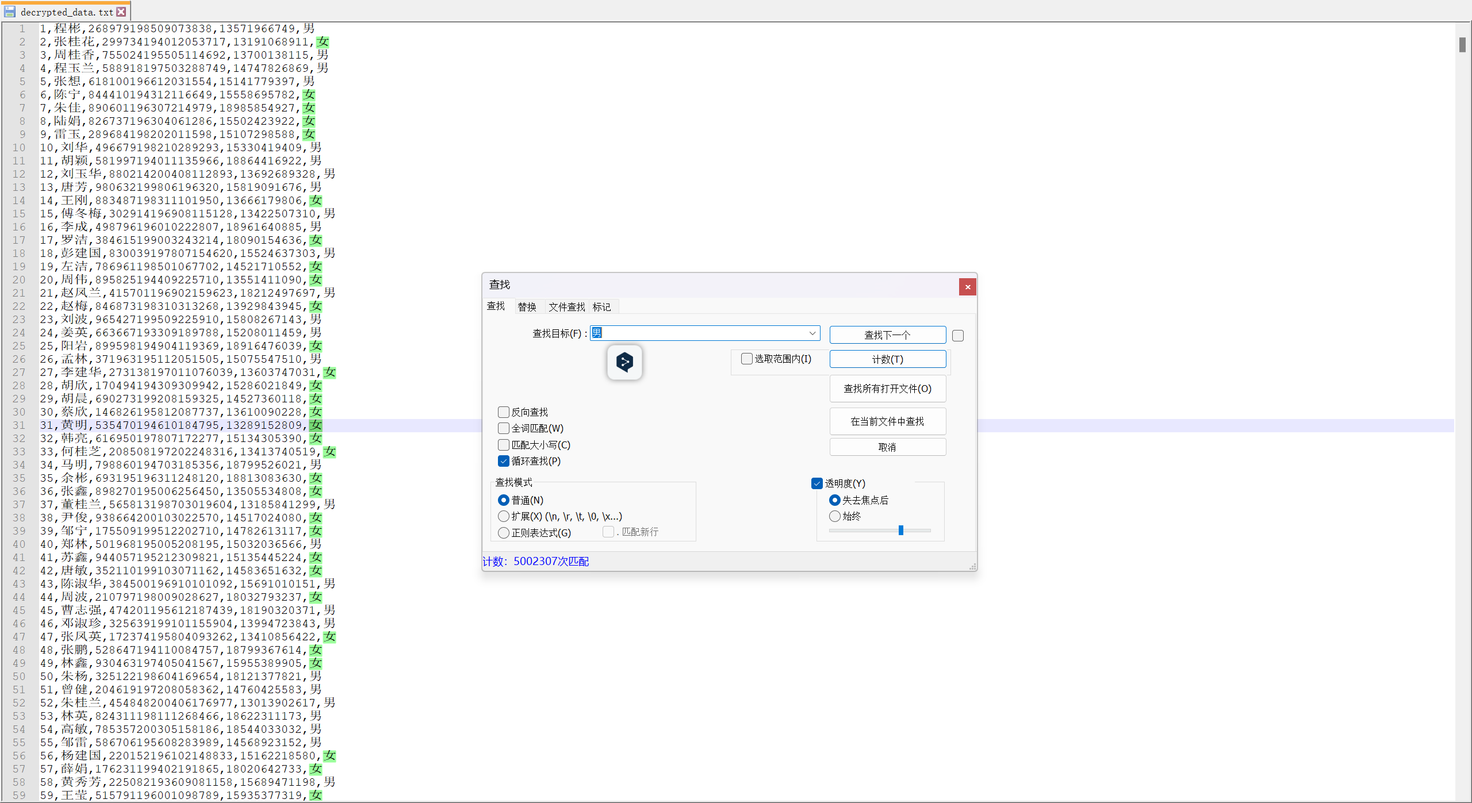Click name 邓淑珍 on line 46
Screen dimensions: 1472x803
click(82, 623)
